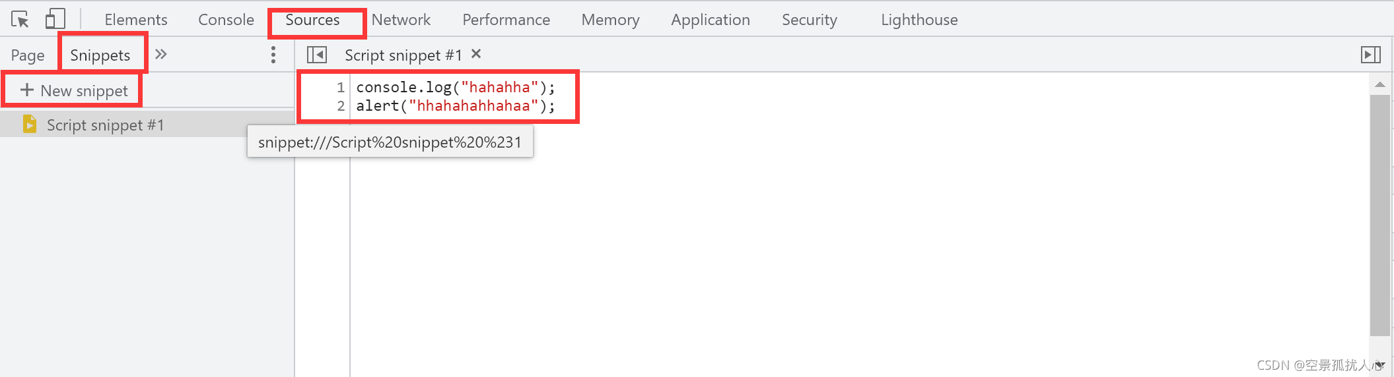Close the Script snippet #1 editor tab

[x=476, y=54]
